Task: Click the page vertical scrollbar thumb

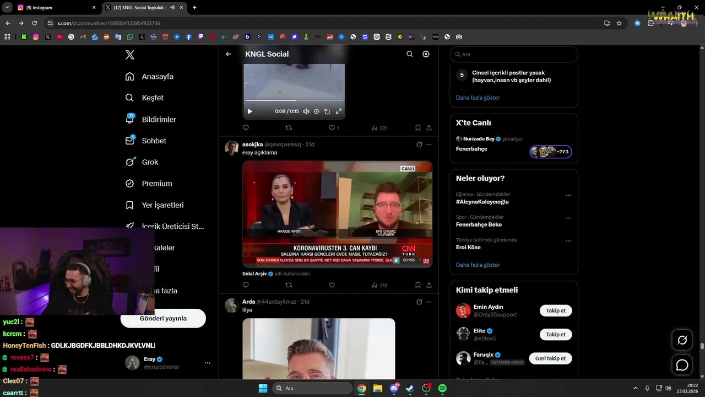Action: [x=702, y=346]
